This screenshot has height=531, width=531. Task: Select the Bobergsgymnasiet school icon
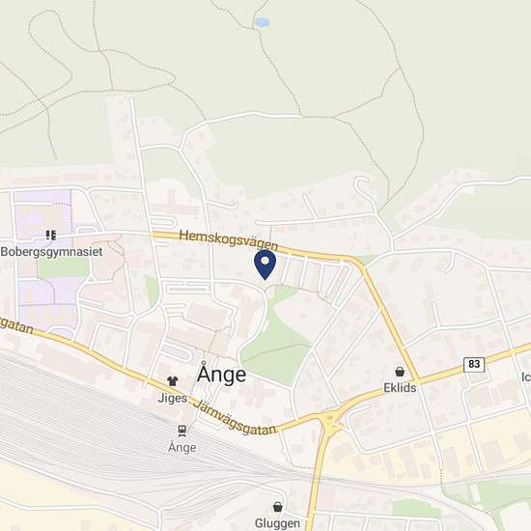pyautogui.click(x=51, y=235)
